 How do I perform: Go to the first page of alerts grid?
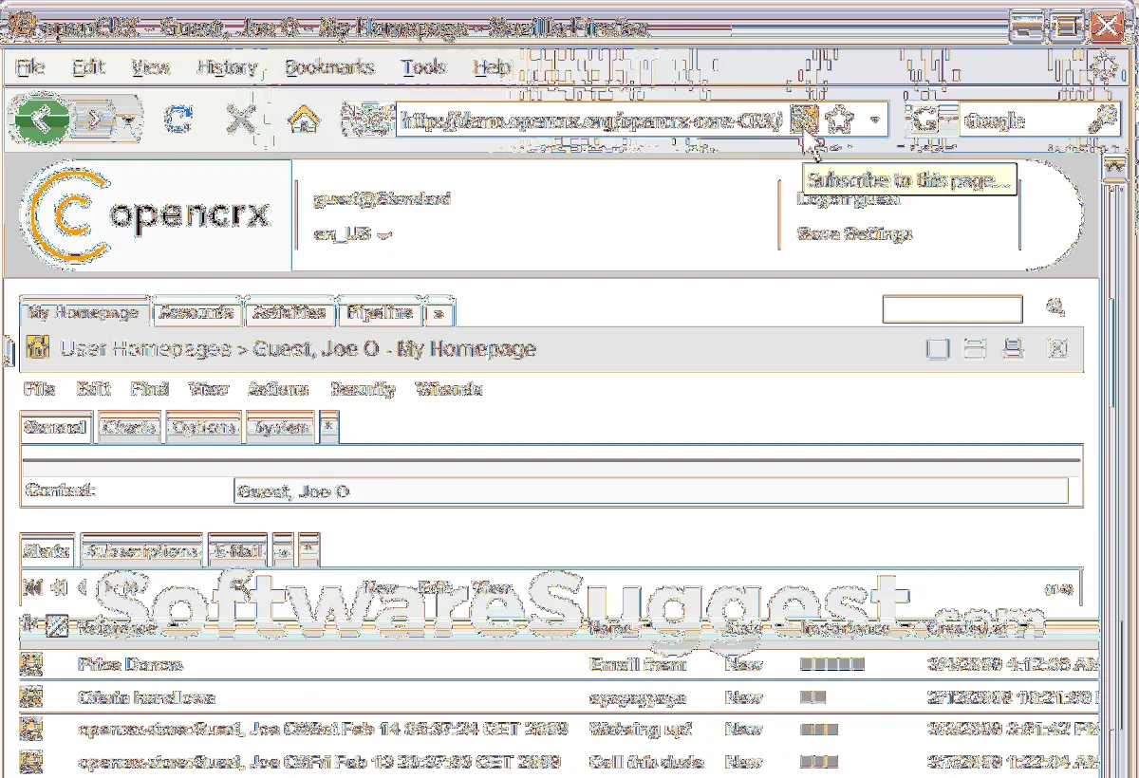pos(31,588)
